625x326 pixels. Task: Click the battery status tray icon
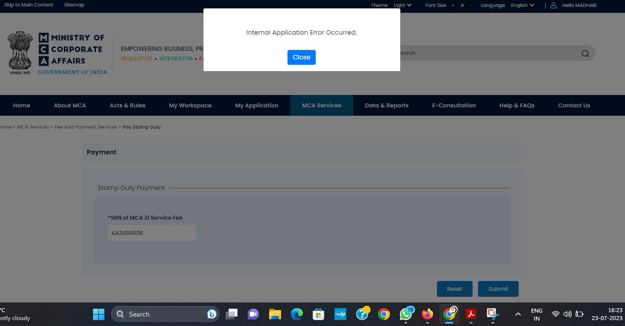click(x=579, y=314)
